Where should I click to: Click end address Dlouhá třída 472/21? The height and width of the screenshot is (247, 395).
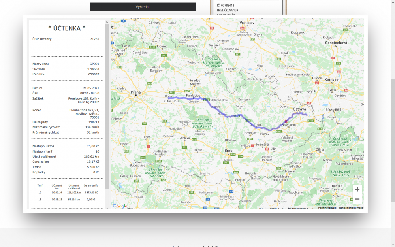(x=84, y=114)
